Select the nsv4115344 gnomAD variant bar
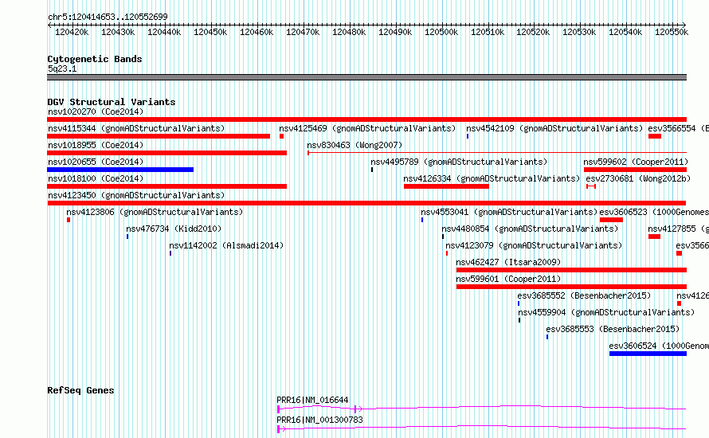709x438 pixels. coord(159,136)
